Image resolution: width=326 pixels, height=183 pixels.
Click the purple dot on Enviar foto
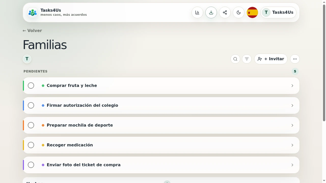pos(43,165)
